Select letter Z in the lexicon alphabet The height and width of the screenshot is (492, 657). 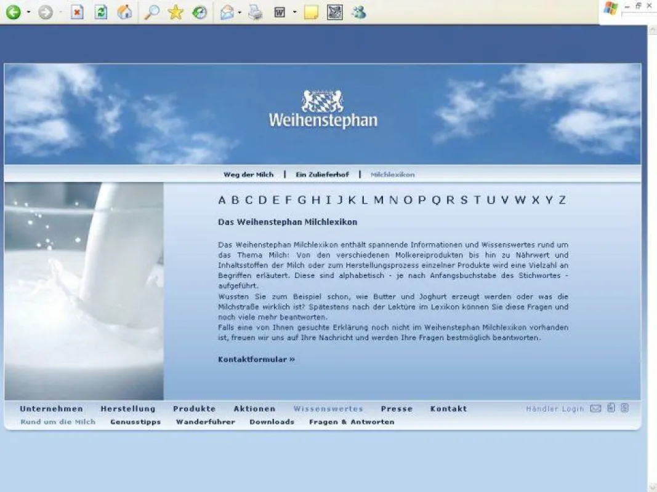pyautogui.click(x=562, y=200)
